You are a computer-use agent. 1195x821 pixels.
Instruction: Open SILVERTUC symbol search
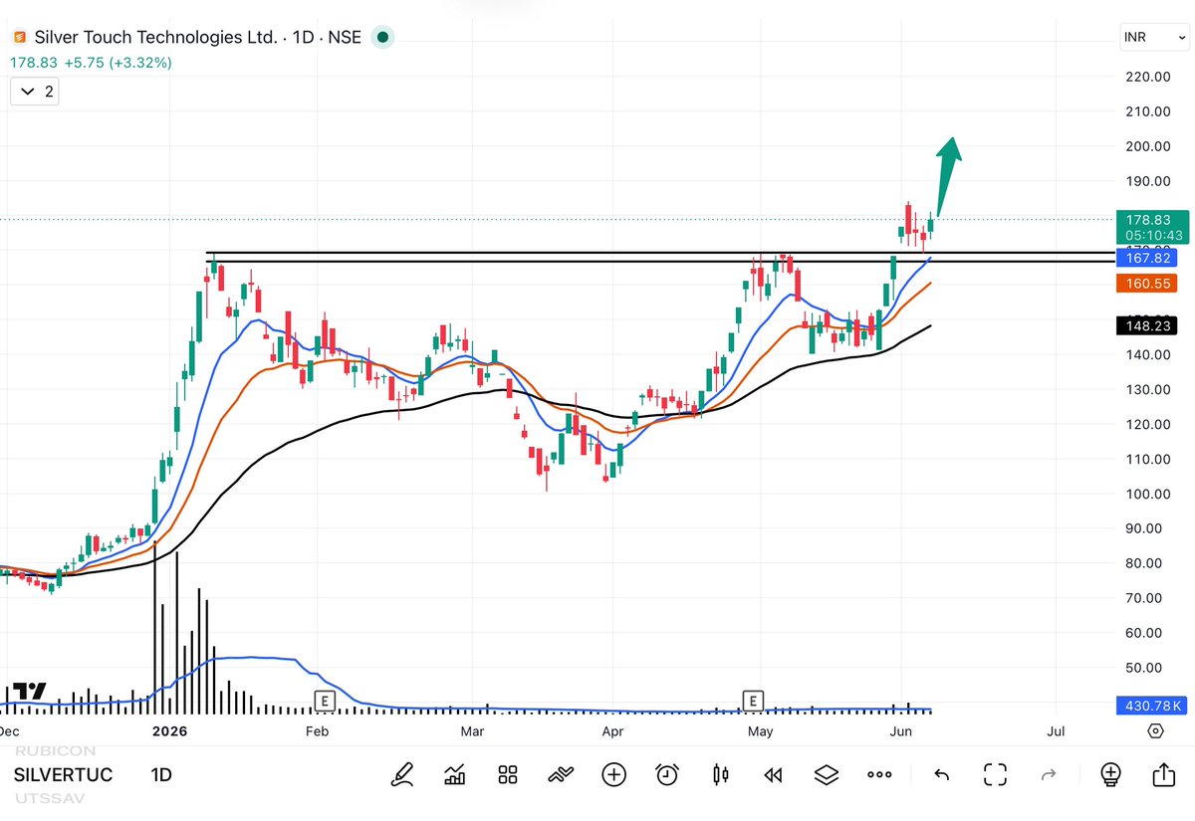64,775
